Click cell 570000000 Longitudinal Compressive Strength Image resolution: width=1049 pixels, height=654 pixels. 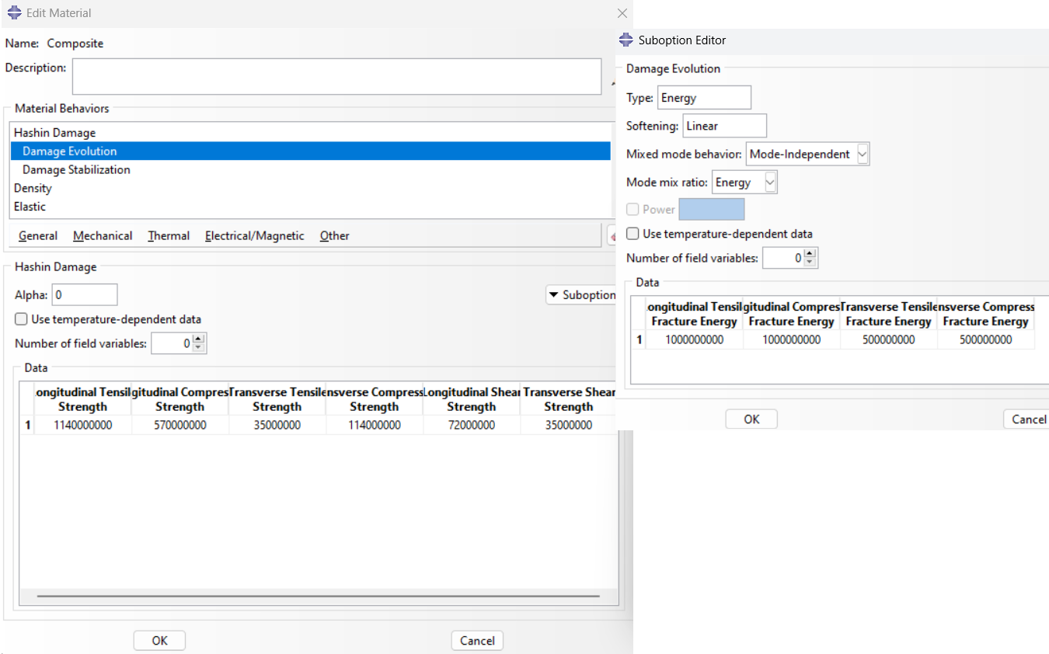tap(180, 425)
